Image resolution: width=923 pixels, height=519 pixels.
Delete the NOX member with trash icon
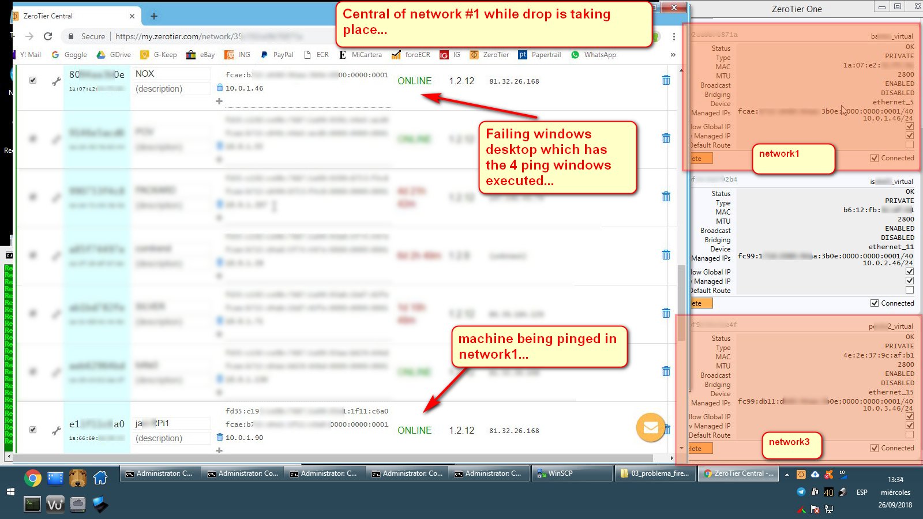tap(666, 80)
